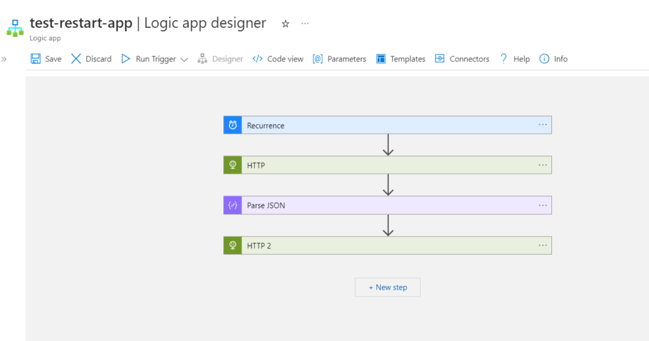Click the Help question mark icon
Screen dimensions: 649x341
coord(503,59)
